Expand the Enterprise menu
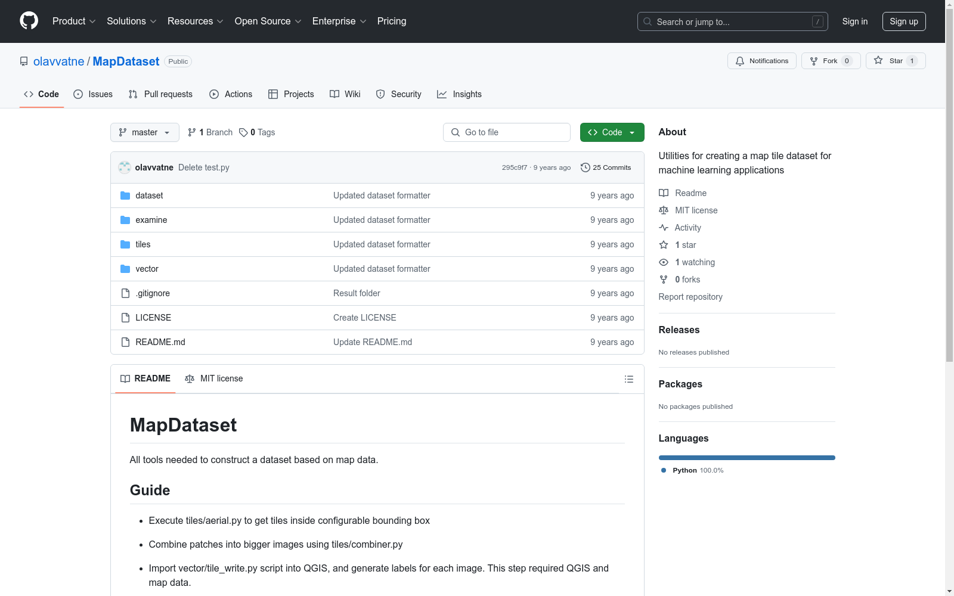Image resolution: width=954 pixels, height=596 pixels. [339, 21]
